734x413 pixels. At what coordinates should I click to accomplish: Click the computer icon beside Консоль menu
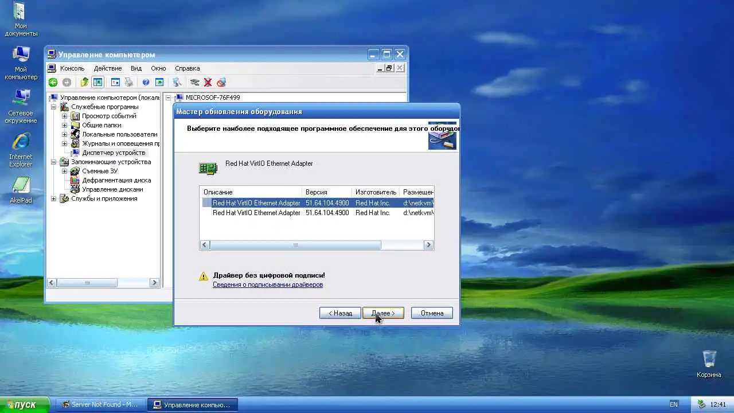pyautogui.click(x=53, y=68)
